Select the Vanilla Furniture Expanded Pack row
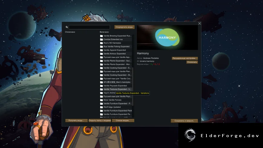 click(116, 111)
